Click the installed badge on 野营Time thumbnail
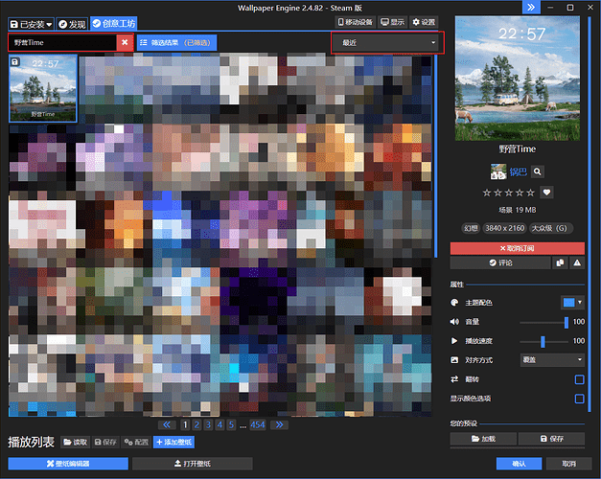 pyautogui.click(x=14, y=62)
